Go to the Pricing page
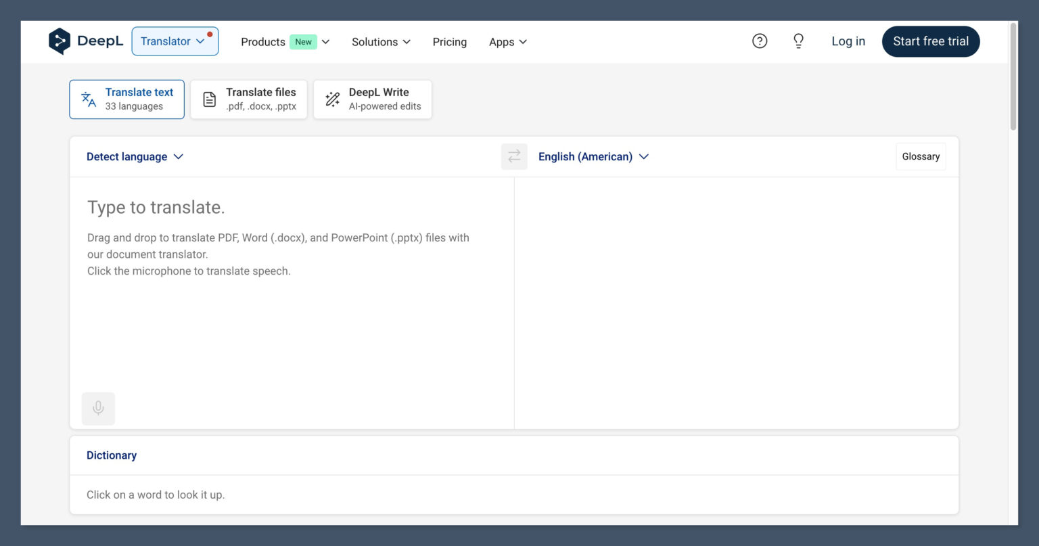The image size is (1039, 546). pyautogui.click(x=450, y=42)
